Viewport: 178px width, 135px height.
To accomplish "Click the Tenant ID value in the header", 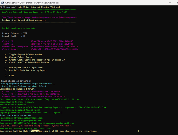I will click(x=52, y=44).
